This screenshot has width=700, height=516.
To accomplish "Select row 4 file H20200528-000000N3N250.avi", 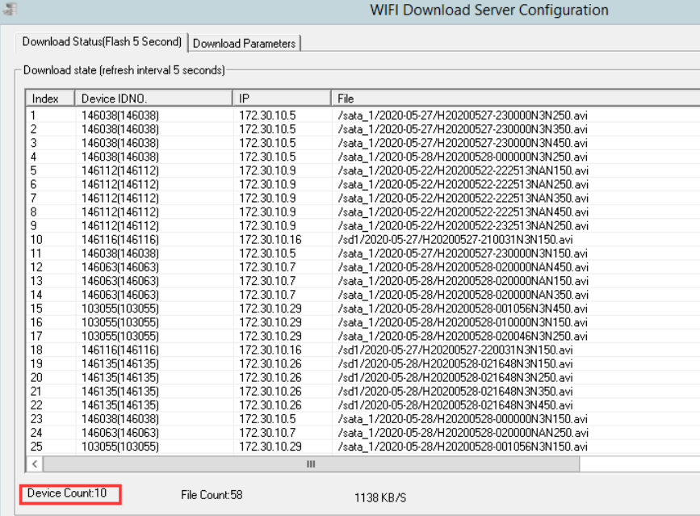I will point(463,157).
